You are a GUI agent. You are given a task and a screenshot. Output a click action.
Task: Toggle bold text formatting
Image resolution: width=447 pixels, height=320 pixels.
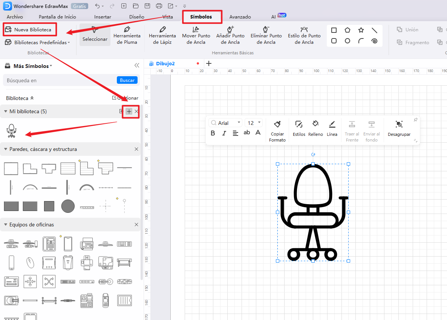[213, 133]
